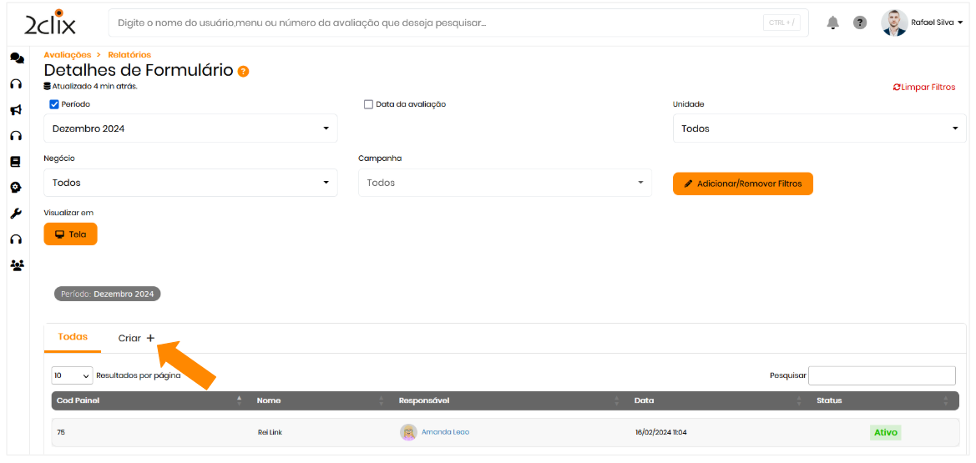976x463 pixels.
Task: Focus the Pesquisar table search field
Action: tap(881, 375)
